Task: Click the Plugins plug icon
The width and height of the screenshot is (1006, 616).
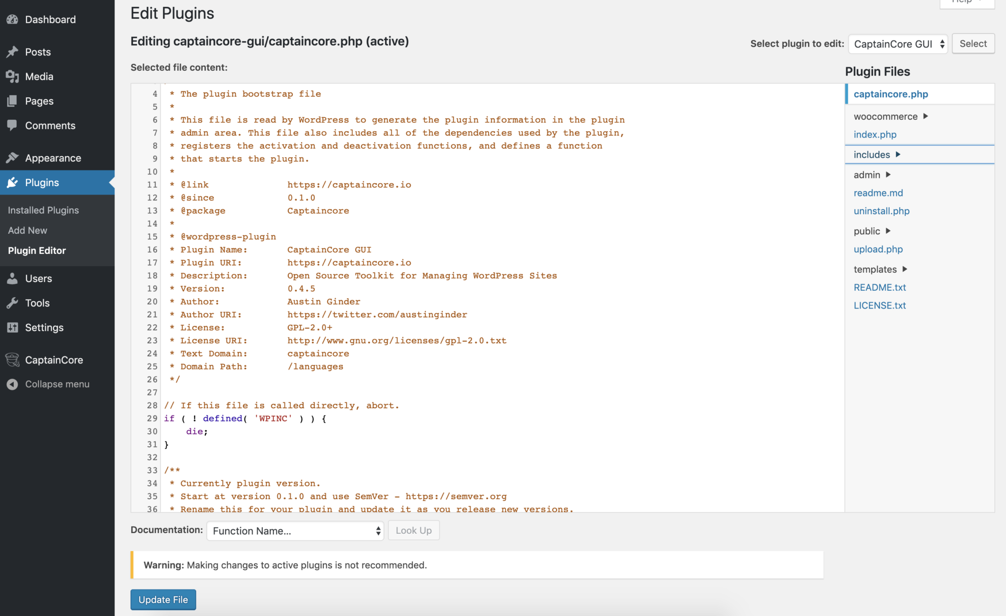Action: point(12,183)
